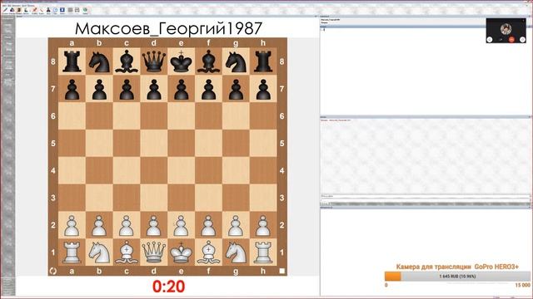Viewport: 533px width, 299px height.
Task: Click the GoPro donation progress bar
Action: click(x=457, y=277)
